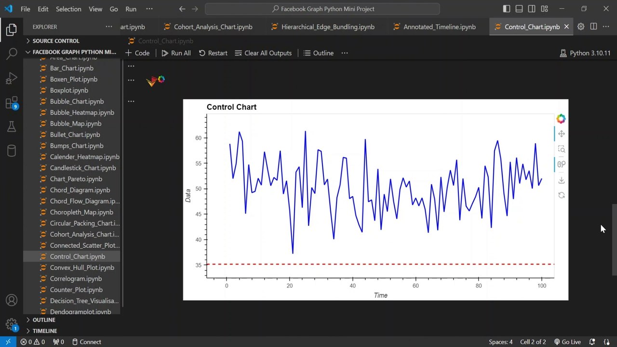Screen dimensions: 617x347
Task: Open the editor More Actions menu
Action: (606, 27)
